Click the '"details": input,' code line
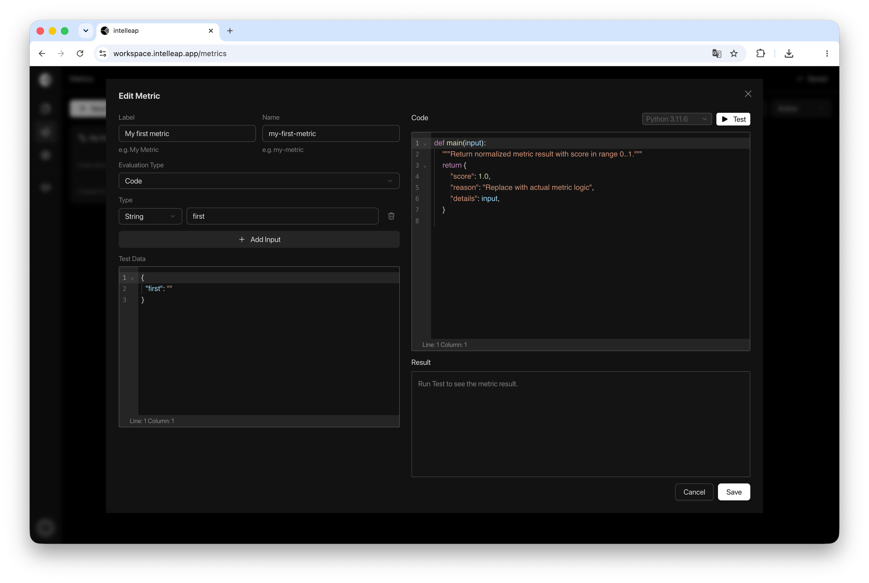The image size is (869, 583). coord(475,199)
